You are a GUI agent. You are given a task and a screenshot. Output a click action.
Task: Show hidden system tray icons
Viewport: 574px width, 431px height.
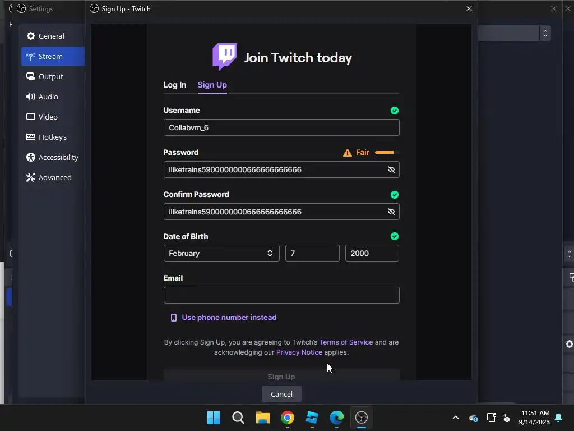click(456, 418)
